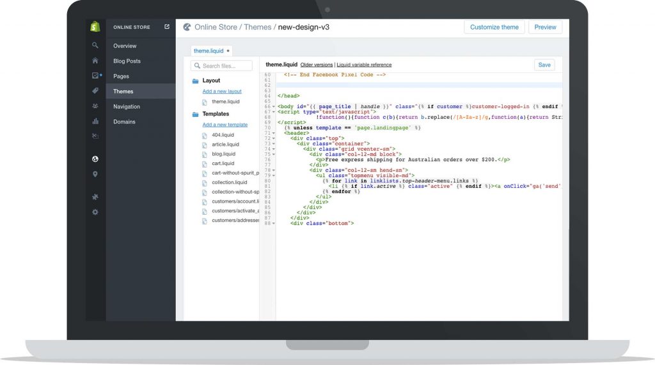Screen dimensions: 655x365
Task: Collapse code fold arrow on line 67
Action: pos(274,112)
